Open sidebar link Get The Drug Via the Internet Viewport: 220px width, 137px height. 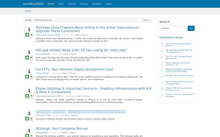pyautogui.click(x=179, y=83)
